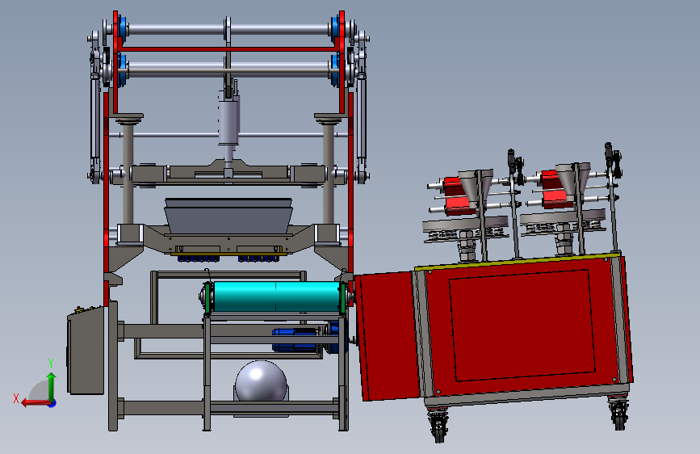Select the right row of blue suction cups
The image size is (700, 454).
pos(259,259)
